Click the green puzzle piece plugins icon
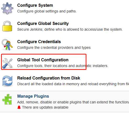Image resolution: width=129 pixels, height=113 pixels. [x=7, y=99]
